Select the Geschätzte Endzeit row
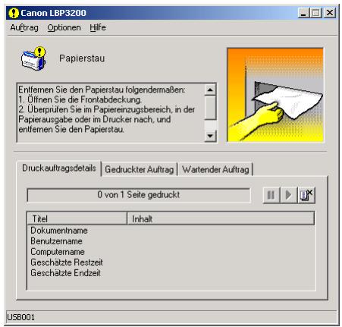This screenshot has width=342, height=327. click(x=171, y=273)
